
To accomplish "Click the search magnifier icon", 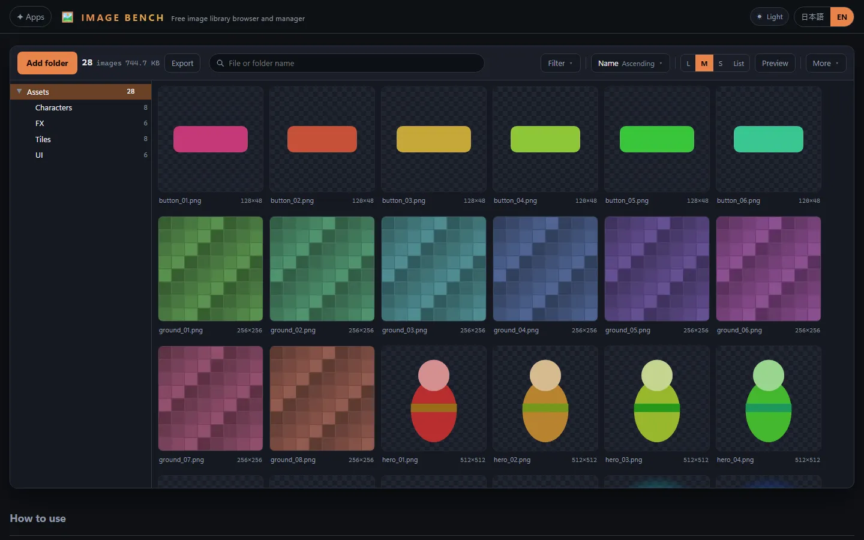I will coord(220,63).
